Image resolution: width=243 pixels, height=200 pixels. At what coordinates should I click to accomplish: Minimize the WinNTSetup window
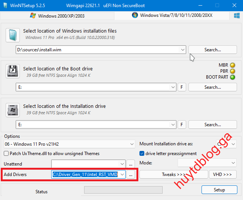[x=200, y=6]
